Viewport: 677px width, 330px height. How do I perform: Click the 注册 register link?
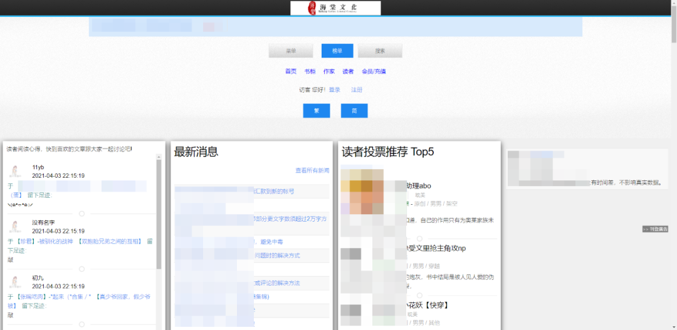point(357,90)
